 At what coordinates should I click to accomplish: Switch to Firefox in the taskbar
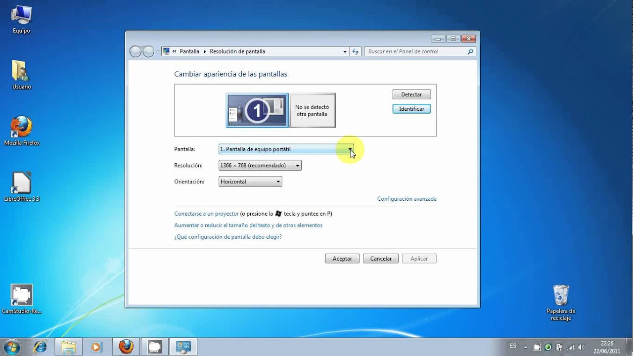tap(126, 347)
